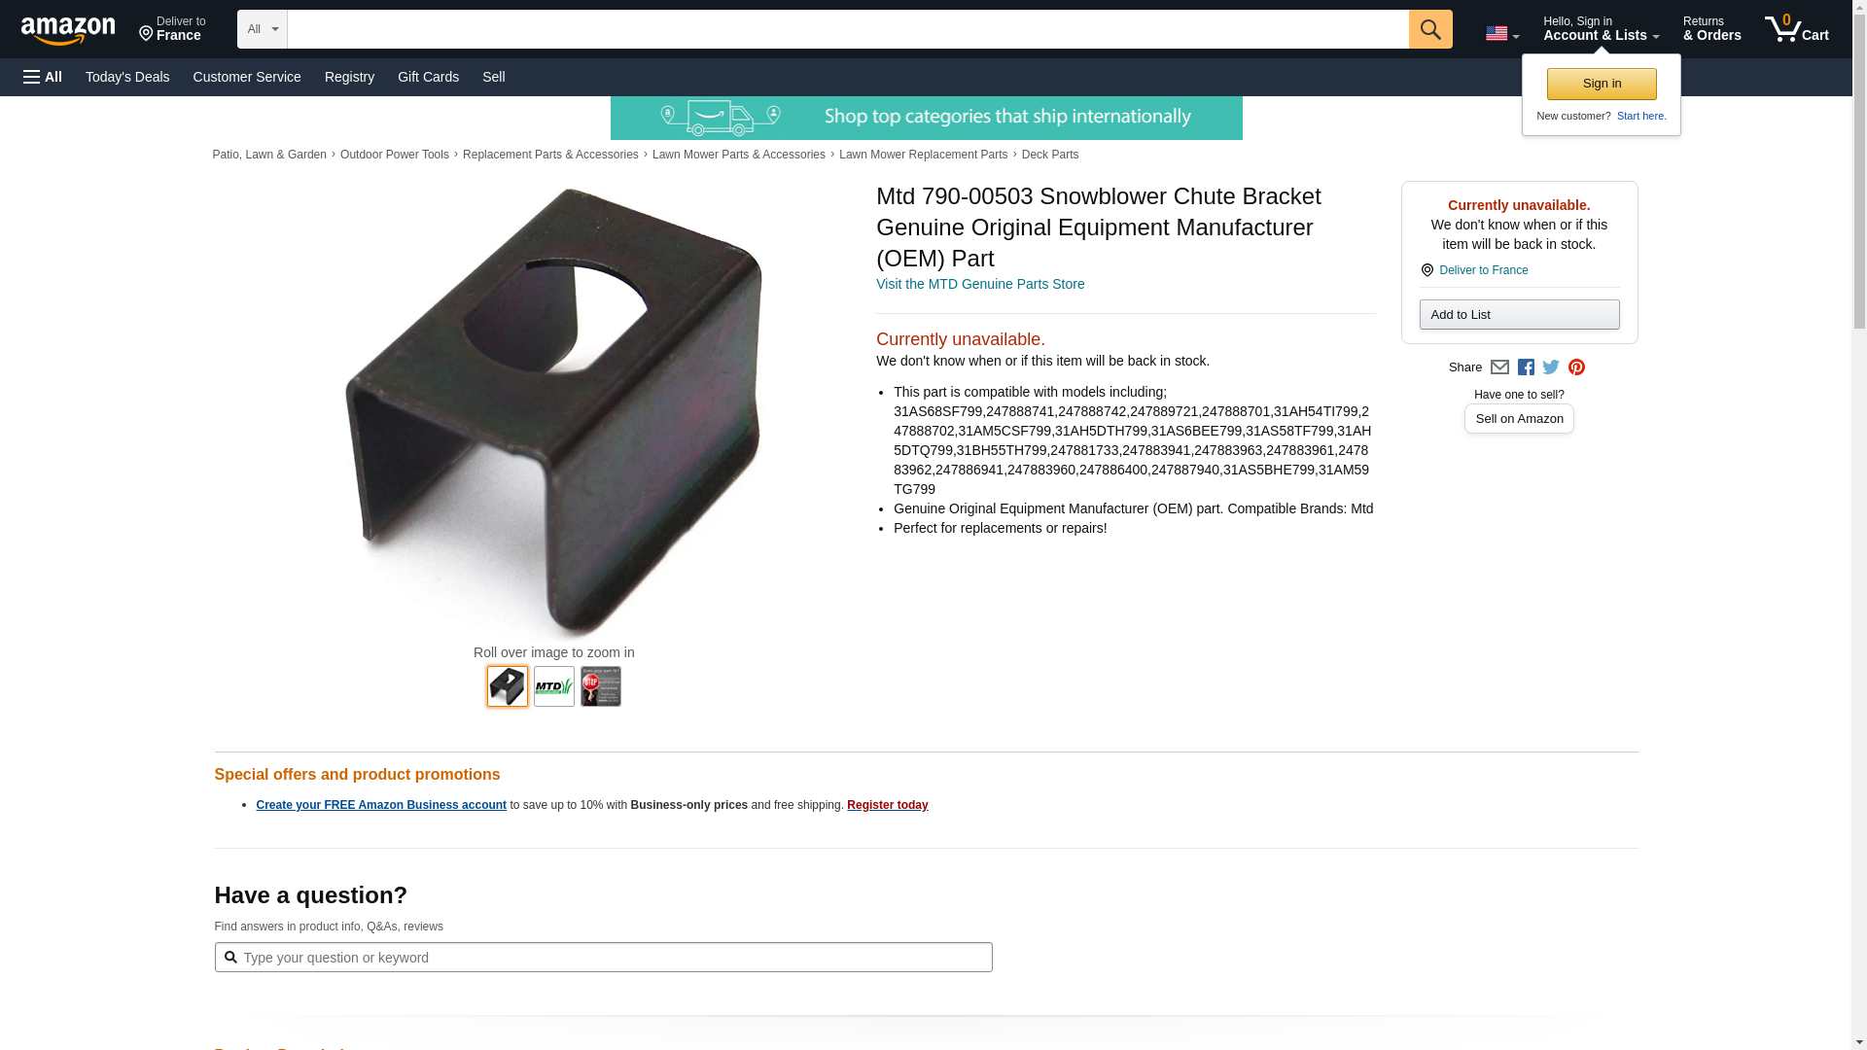
Task: Share product on Pinterest
Action: coord(1576,367)
